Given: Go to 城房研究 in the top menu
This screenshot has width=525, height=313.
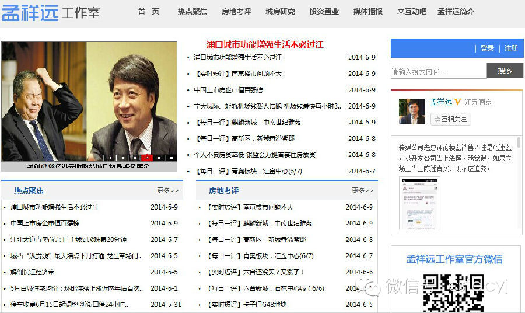Looking at the screenshot, I should point(280,12).
